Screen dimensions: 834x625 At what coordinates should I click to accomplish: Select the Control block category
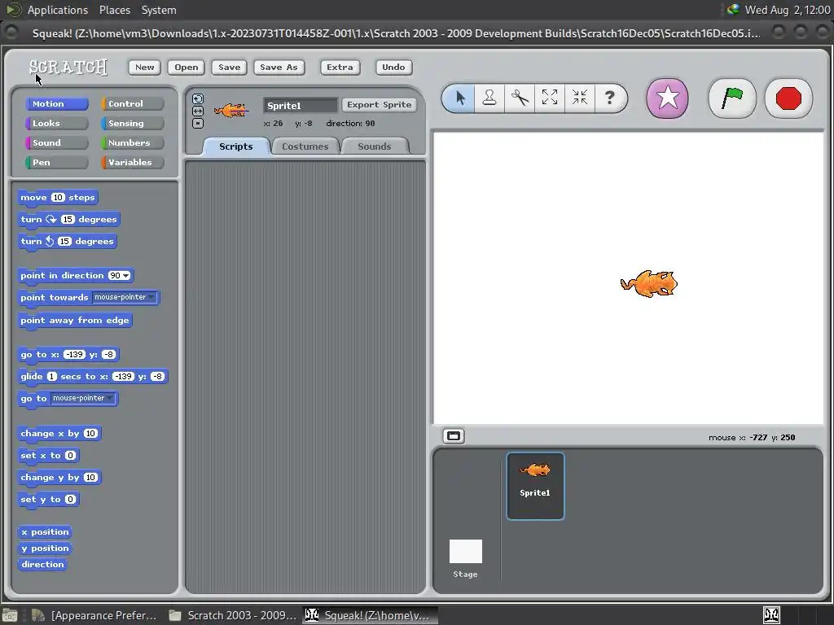coord(132,103)
